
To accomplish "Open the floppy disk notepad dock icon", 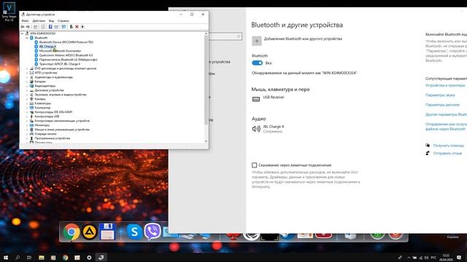I will pos(107,231).
